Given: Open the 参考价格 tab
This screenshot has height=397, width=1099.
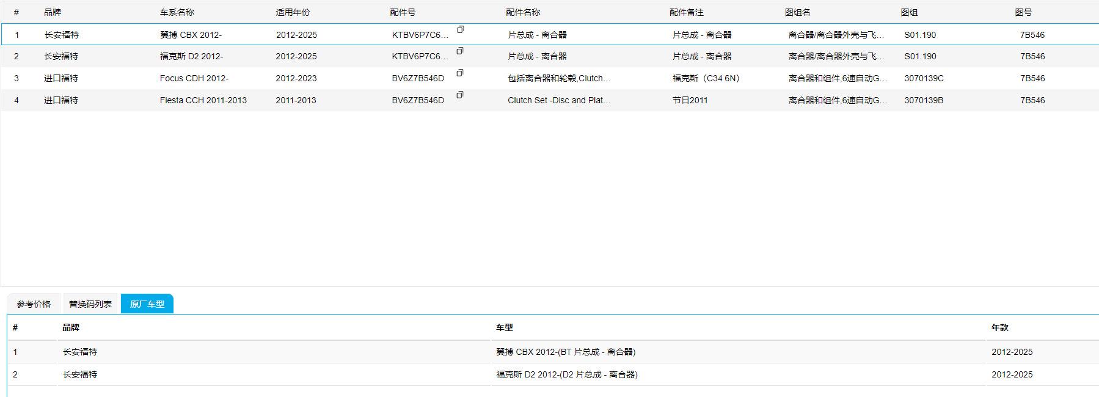Looking at the screenshot, I should (x=34, y=304).
